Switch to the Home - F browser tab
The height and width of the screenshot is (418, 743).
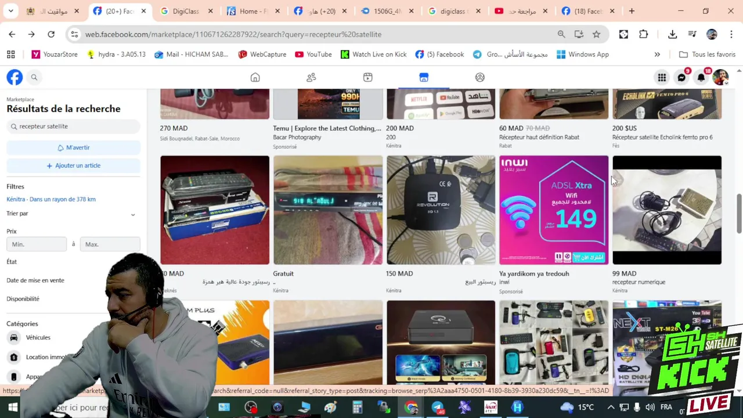pos(254,11)
